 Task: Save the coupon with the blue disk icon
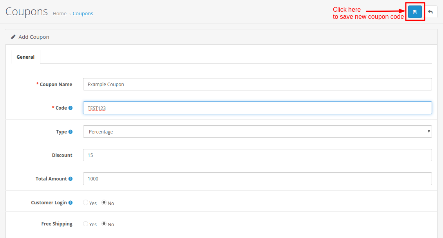[415, 12]
